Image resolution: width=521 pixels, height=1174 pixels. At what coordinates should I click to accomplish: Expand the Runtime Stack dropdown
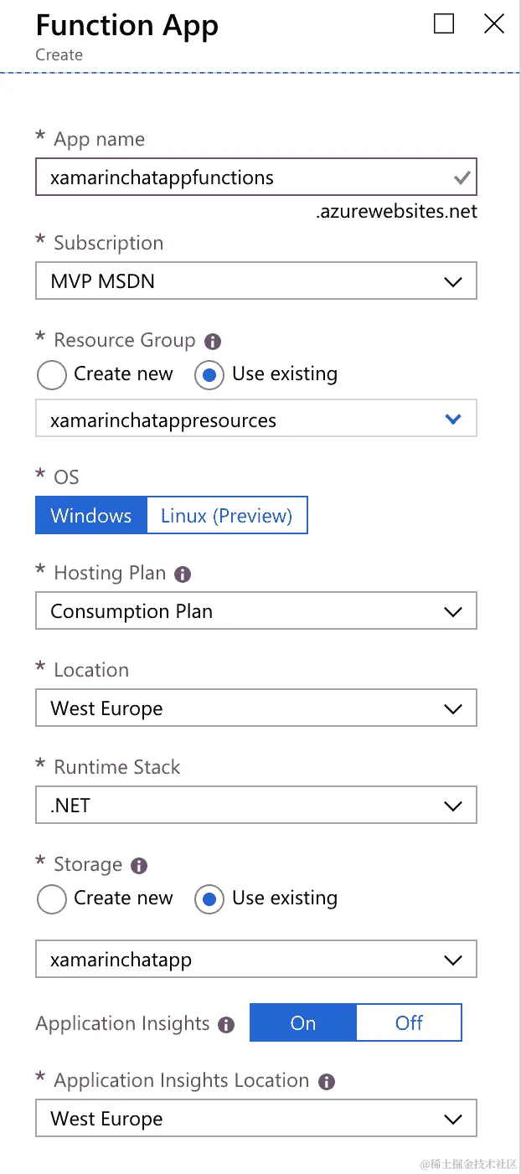click(x=255, y=806)
